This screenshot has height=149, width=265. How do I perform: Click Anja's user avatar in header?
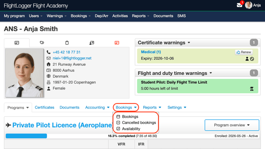tap(248, 5)
